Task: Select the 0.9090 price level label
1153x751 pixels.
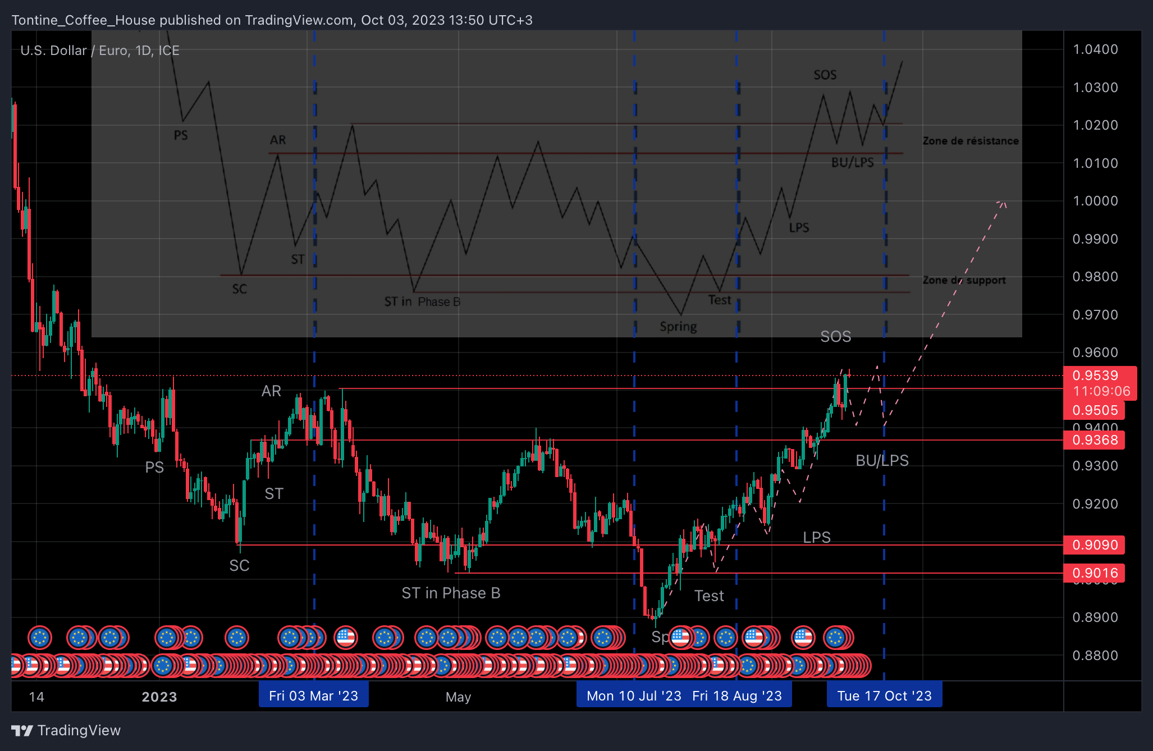Action: (x=1095, y=544)
